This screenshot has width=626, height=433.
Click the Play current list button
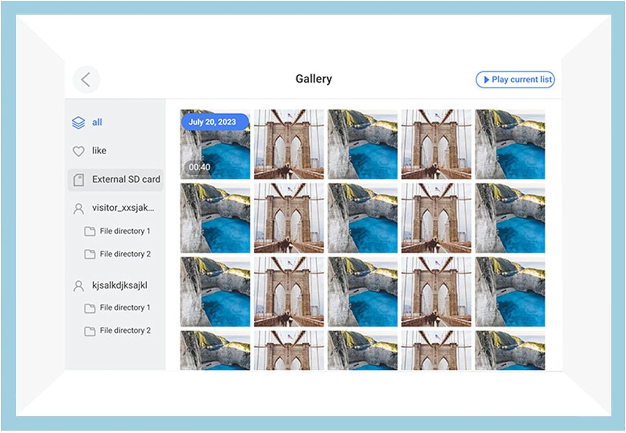(x=515, y=79)
